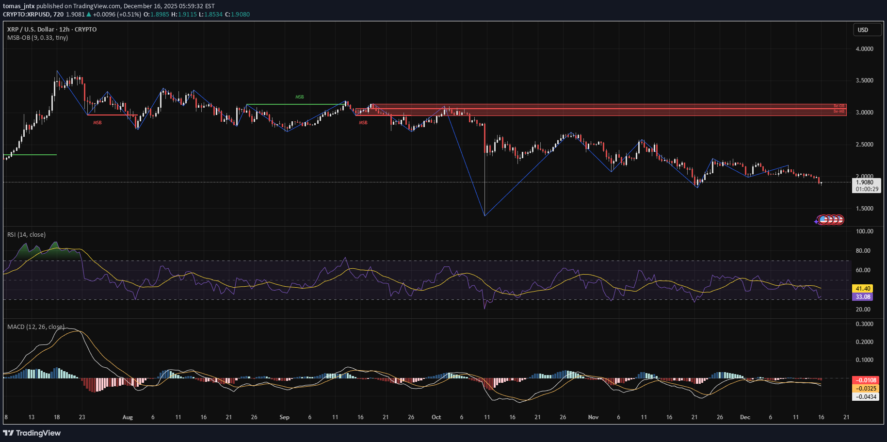Click the orange -0.0325 MACD signal tag
Viewport: 887px width, 442px height.
pyautogui.click(x=866, y=389)
